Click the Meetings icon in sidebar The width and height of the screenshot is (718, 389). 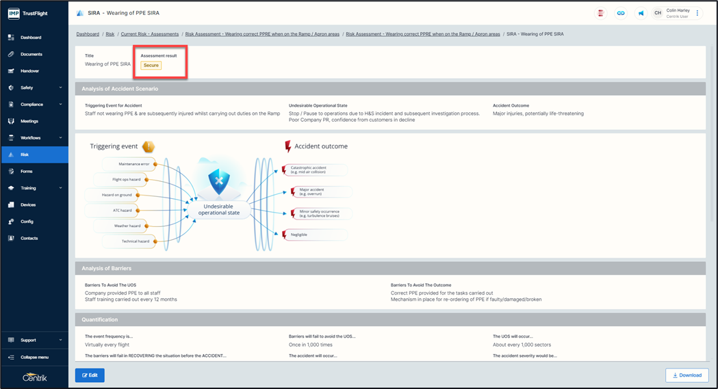pyautogui.click(x=11, y=121)
